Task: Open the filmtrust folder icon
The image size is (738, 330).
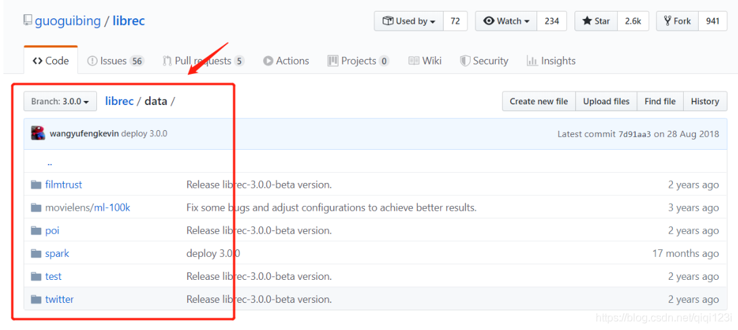Action: (36, 185)
